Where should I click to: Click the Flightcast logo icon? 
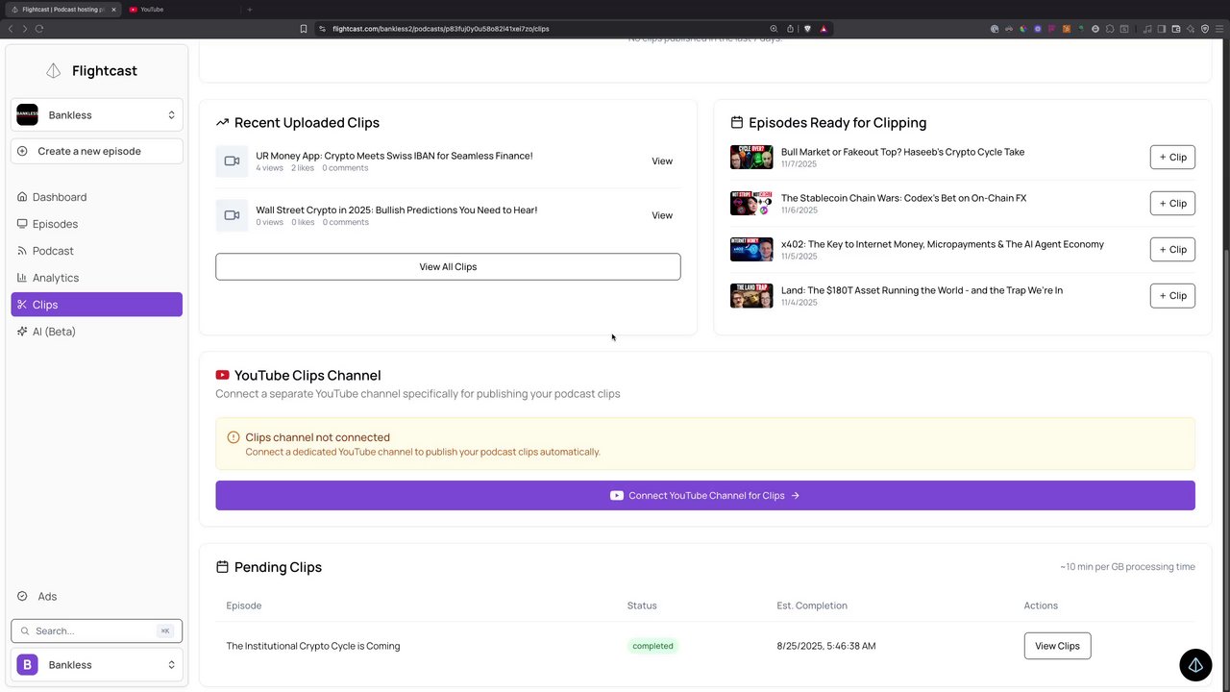(54, 71)
